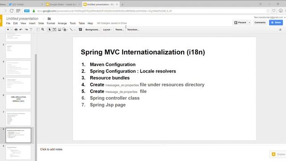Select slide 6 Web Application thumbnail

coord(18,102)
